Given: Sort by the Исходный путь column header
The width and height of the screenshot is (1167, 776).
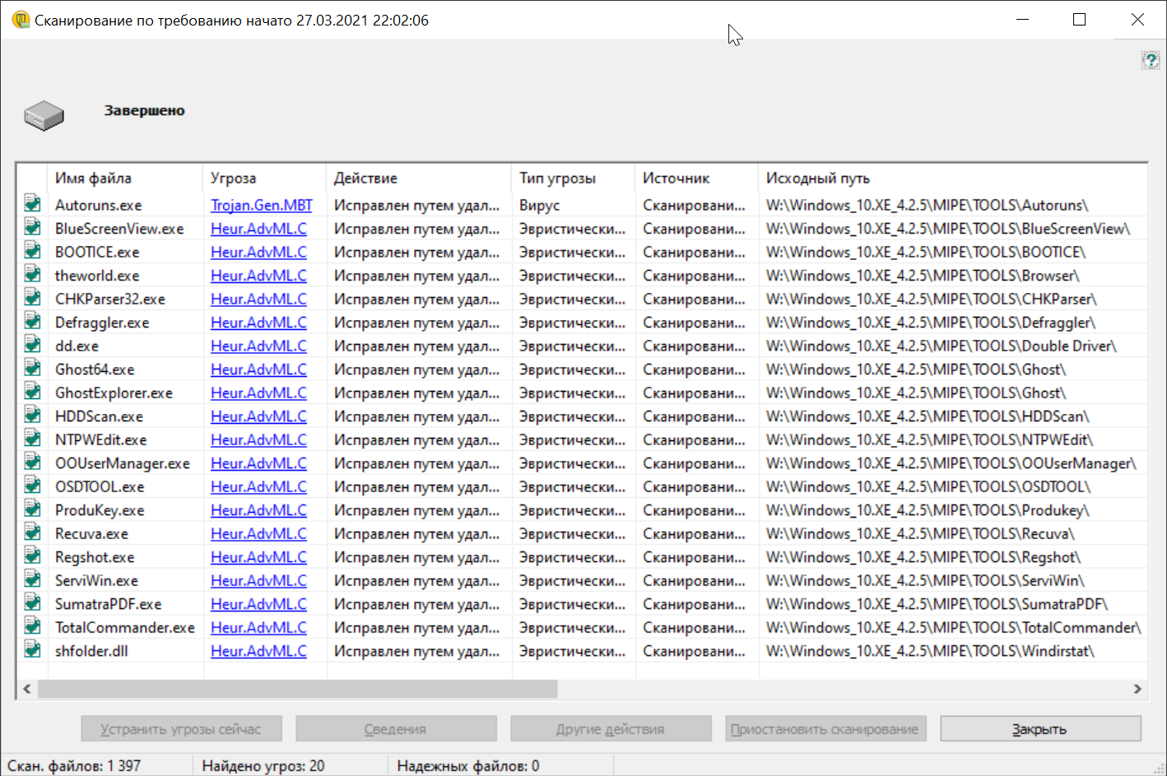Looking at the screenshot, I should pyautogui.click(x=952, y=178).
